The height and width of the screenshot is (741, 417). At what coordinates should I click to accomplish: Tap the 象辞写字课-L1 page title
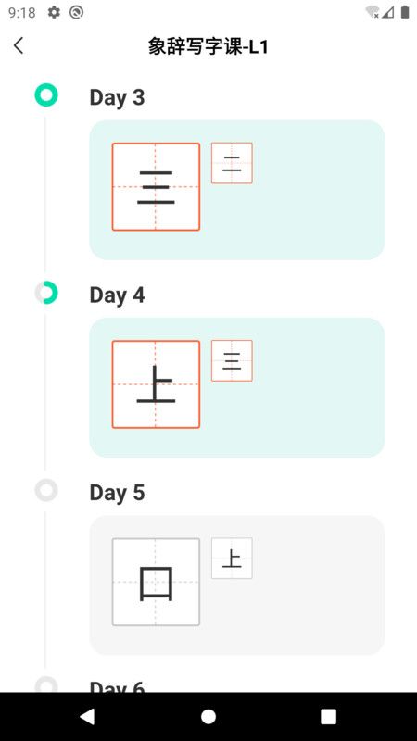[208, 46]
